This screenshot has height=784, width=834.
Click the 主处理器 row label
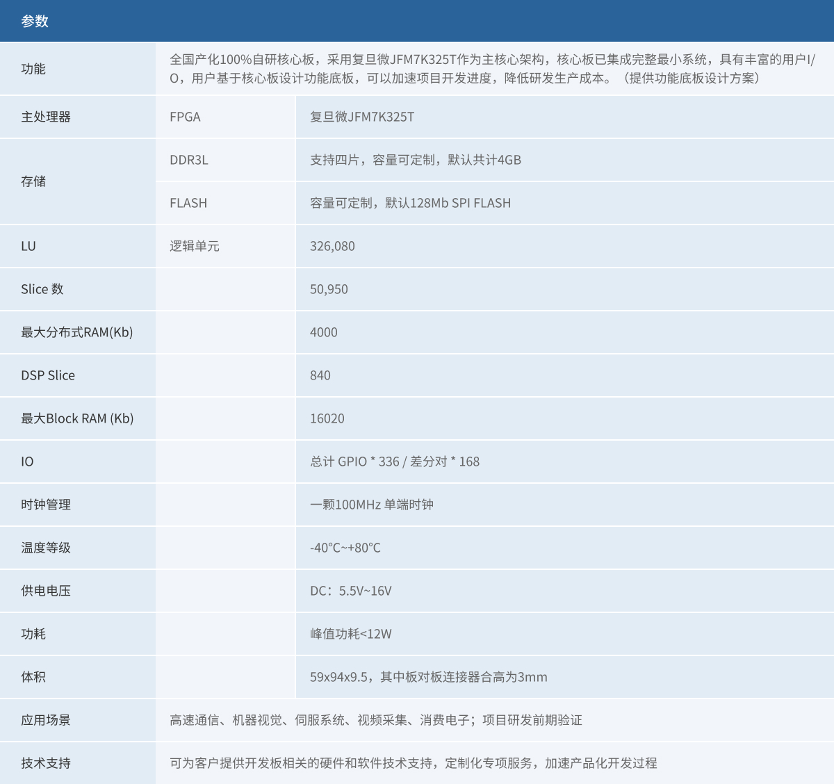(46, 117)
